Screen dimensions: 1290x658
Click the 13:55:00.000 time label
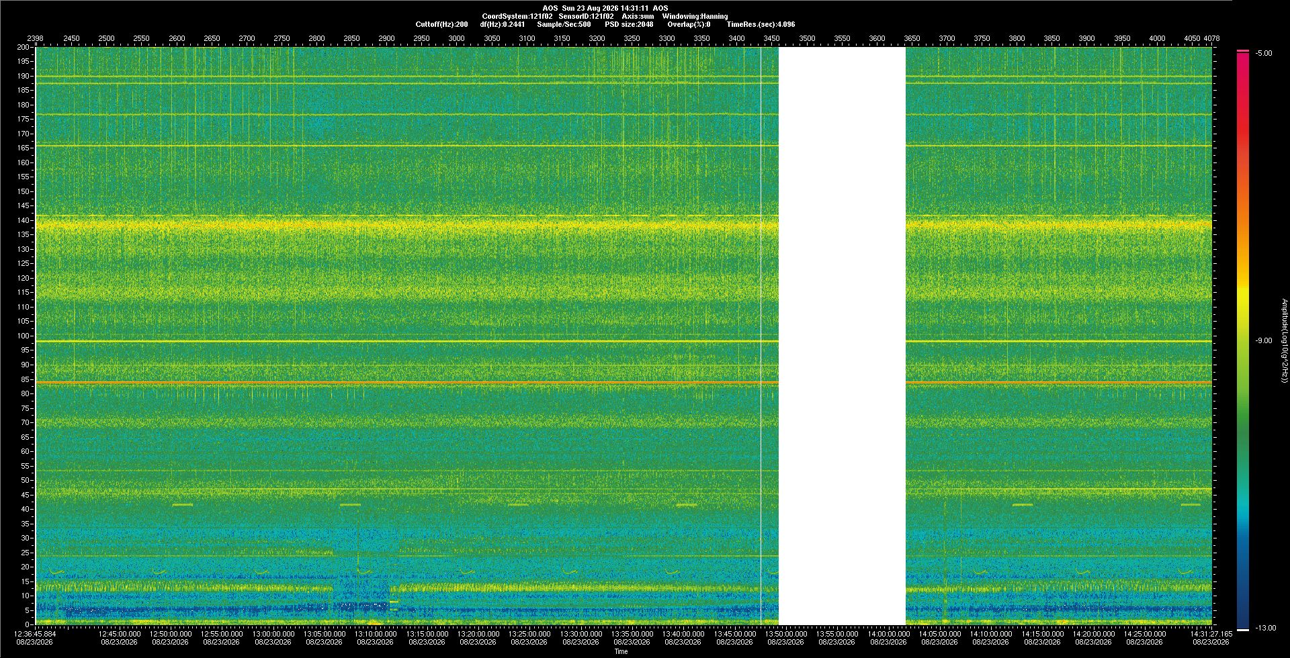point(837,633)
